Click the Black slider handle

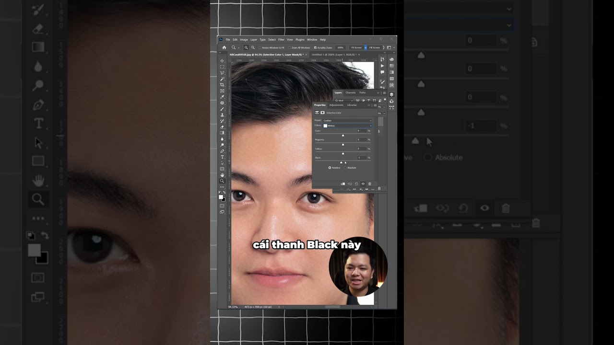[342, 162]
